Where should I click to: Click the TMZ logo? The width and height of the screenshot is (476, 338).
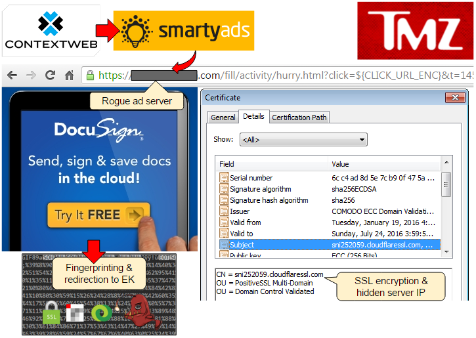415,31
